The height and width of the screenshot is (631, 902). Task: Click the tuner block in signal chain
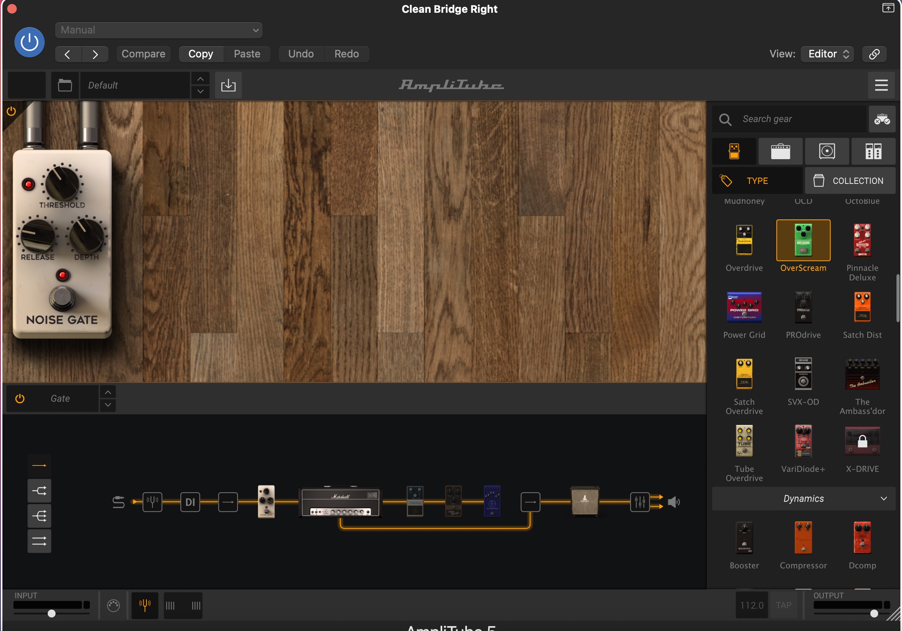click(152, 502)
